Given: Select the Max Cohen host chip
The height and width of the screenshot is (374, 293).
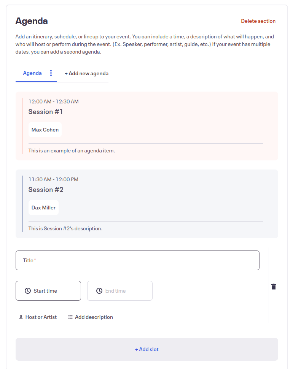Looking at the screenshot, I should click(x=45, y=130).
